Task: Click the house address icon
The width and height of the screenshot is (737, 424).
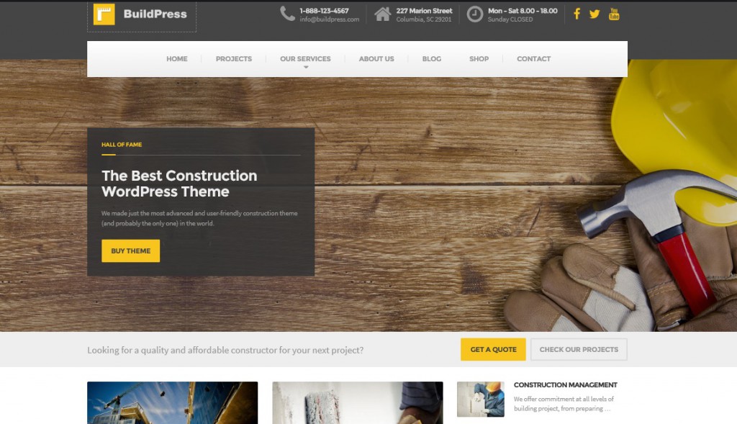Action: coord(383,14)
